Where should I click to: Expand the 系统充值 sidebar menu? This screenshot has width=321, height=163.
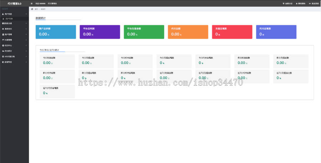(14, 23)
